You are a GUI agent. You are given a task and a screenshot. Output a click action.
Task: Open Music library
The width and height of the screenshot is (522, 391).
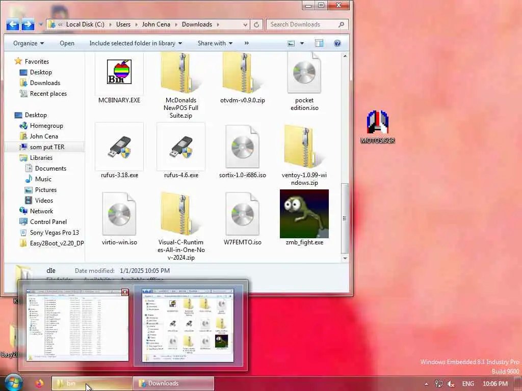point(43,179)
